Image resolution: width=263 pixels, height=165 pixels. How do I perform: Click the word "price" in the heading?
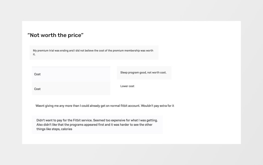pyautogui.click(x=75, y=35)
